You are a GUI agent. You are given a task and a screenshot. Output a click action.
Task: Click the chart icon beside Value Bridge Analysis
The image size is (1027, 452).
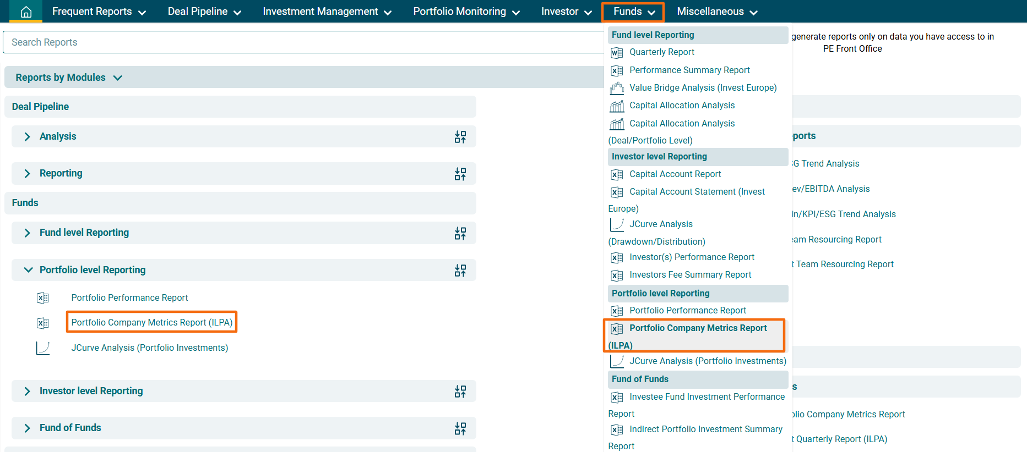click(617, 88)
